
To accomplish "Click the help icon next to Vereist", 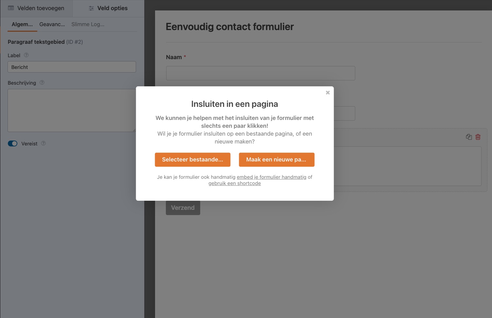I will coord(43,143).
